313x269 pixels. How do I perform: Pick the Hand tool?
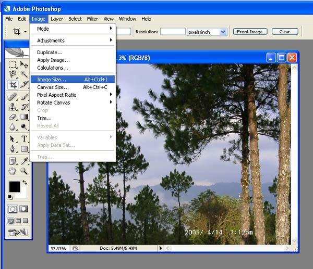[13, 171]
